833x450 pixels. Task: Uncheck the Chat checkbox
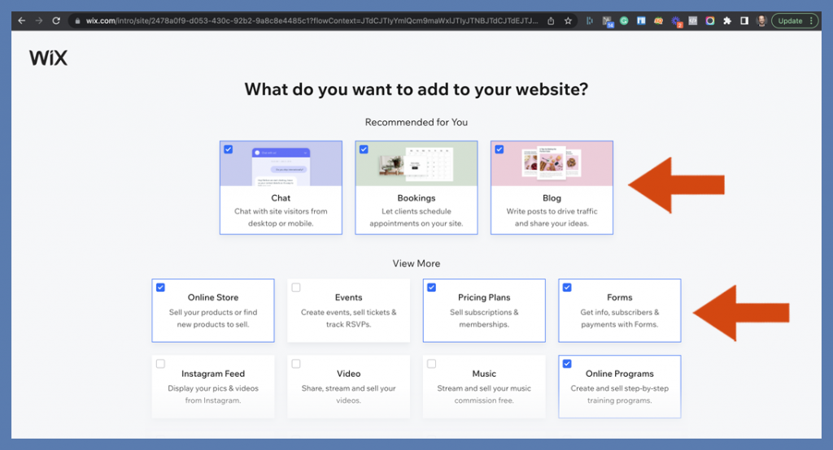(x=229, y=149)
